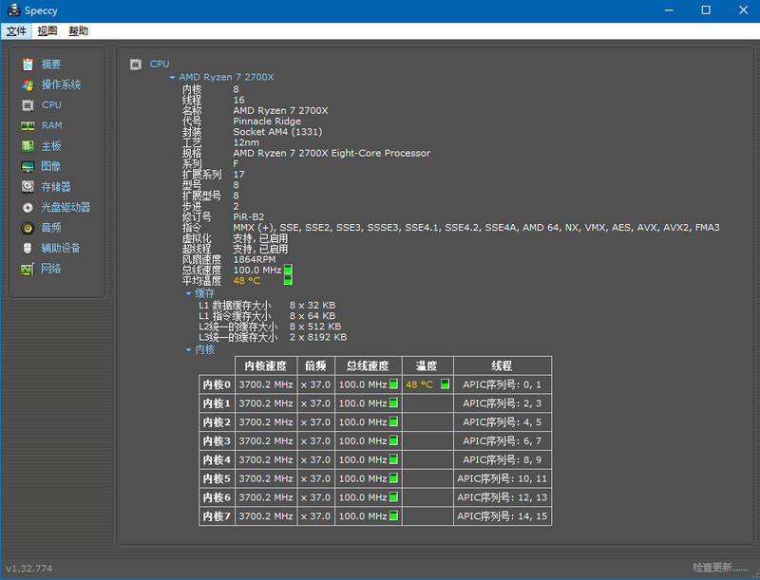This screenshot has height=580, width=760.
Task: Click the 光盘驱动器 optical disc icon
Action: (28, 207)
